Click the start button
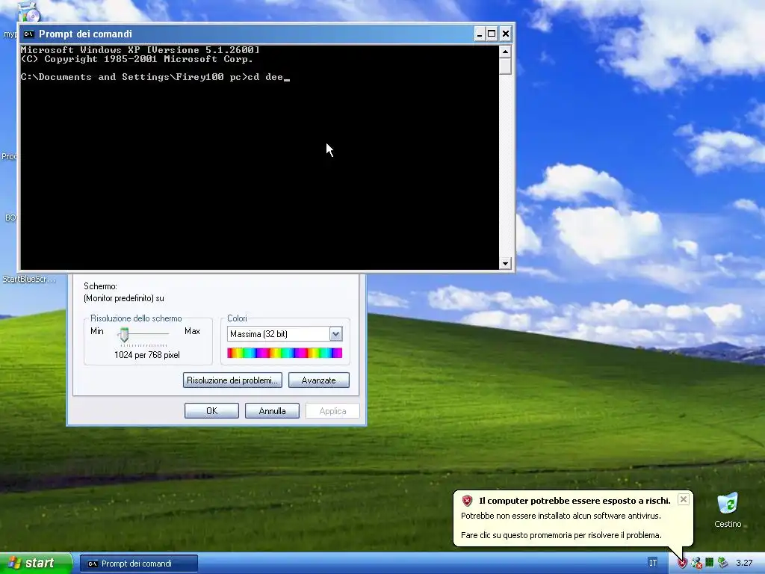Image resolution: width=765 pixels, height=574 pixels. [36, 564]
